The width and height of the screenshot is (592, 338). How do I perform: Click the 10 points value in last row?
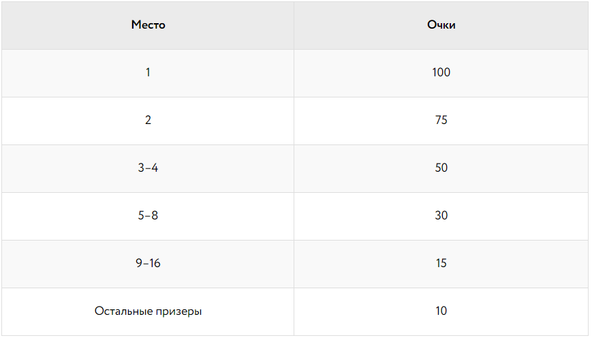pos(441,311)
